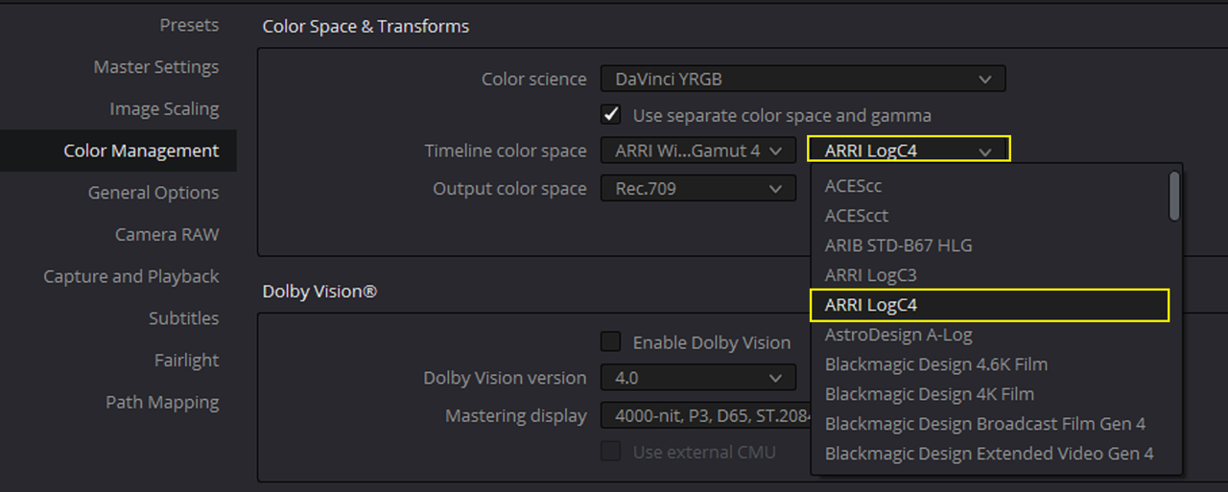This screenshot has width=1228, height=492.
Task: Click the disabled Use external CMU checkbox
Action: pos(610,452)
